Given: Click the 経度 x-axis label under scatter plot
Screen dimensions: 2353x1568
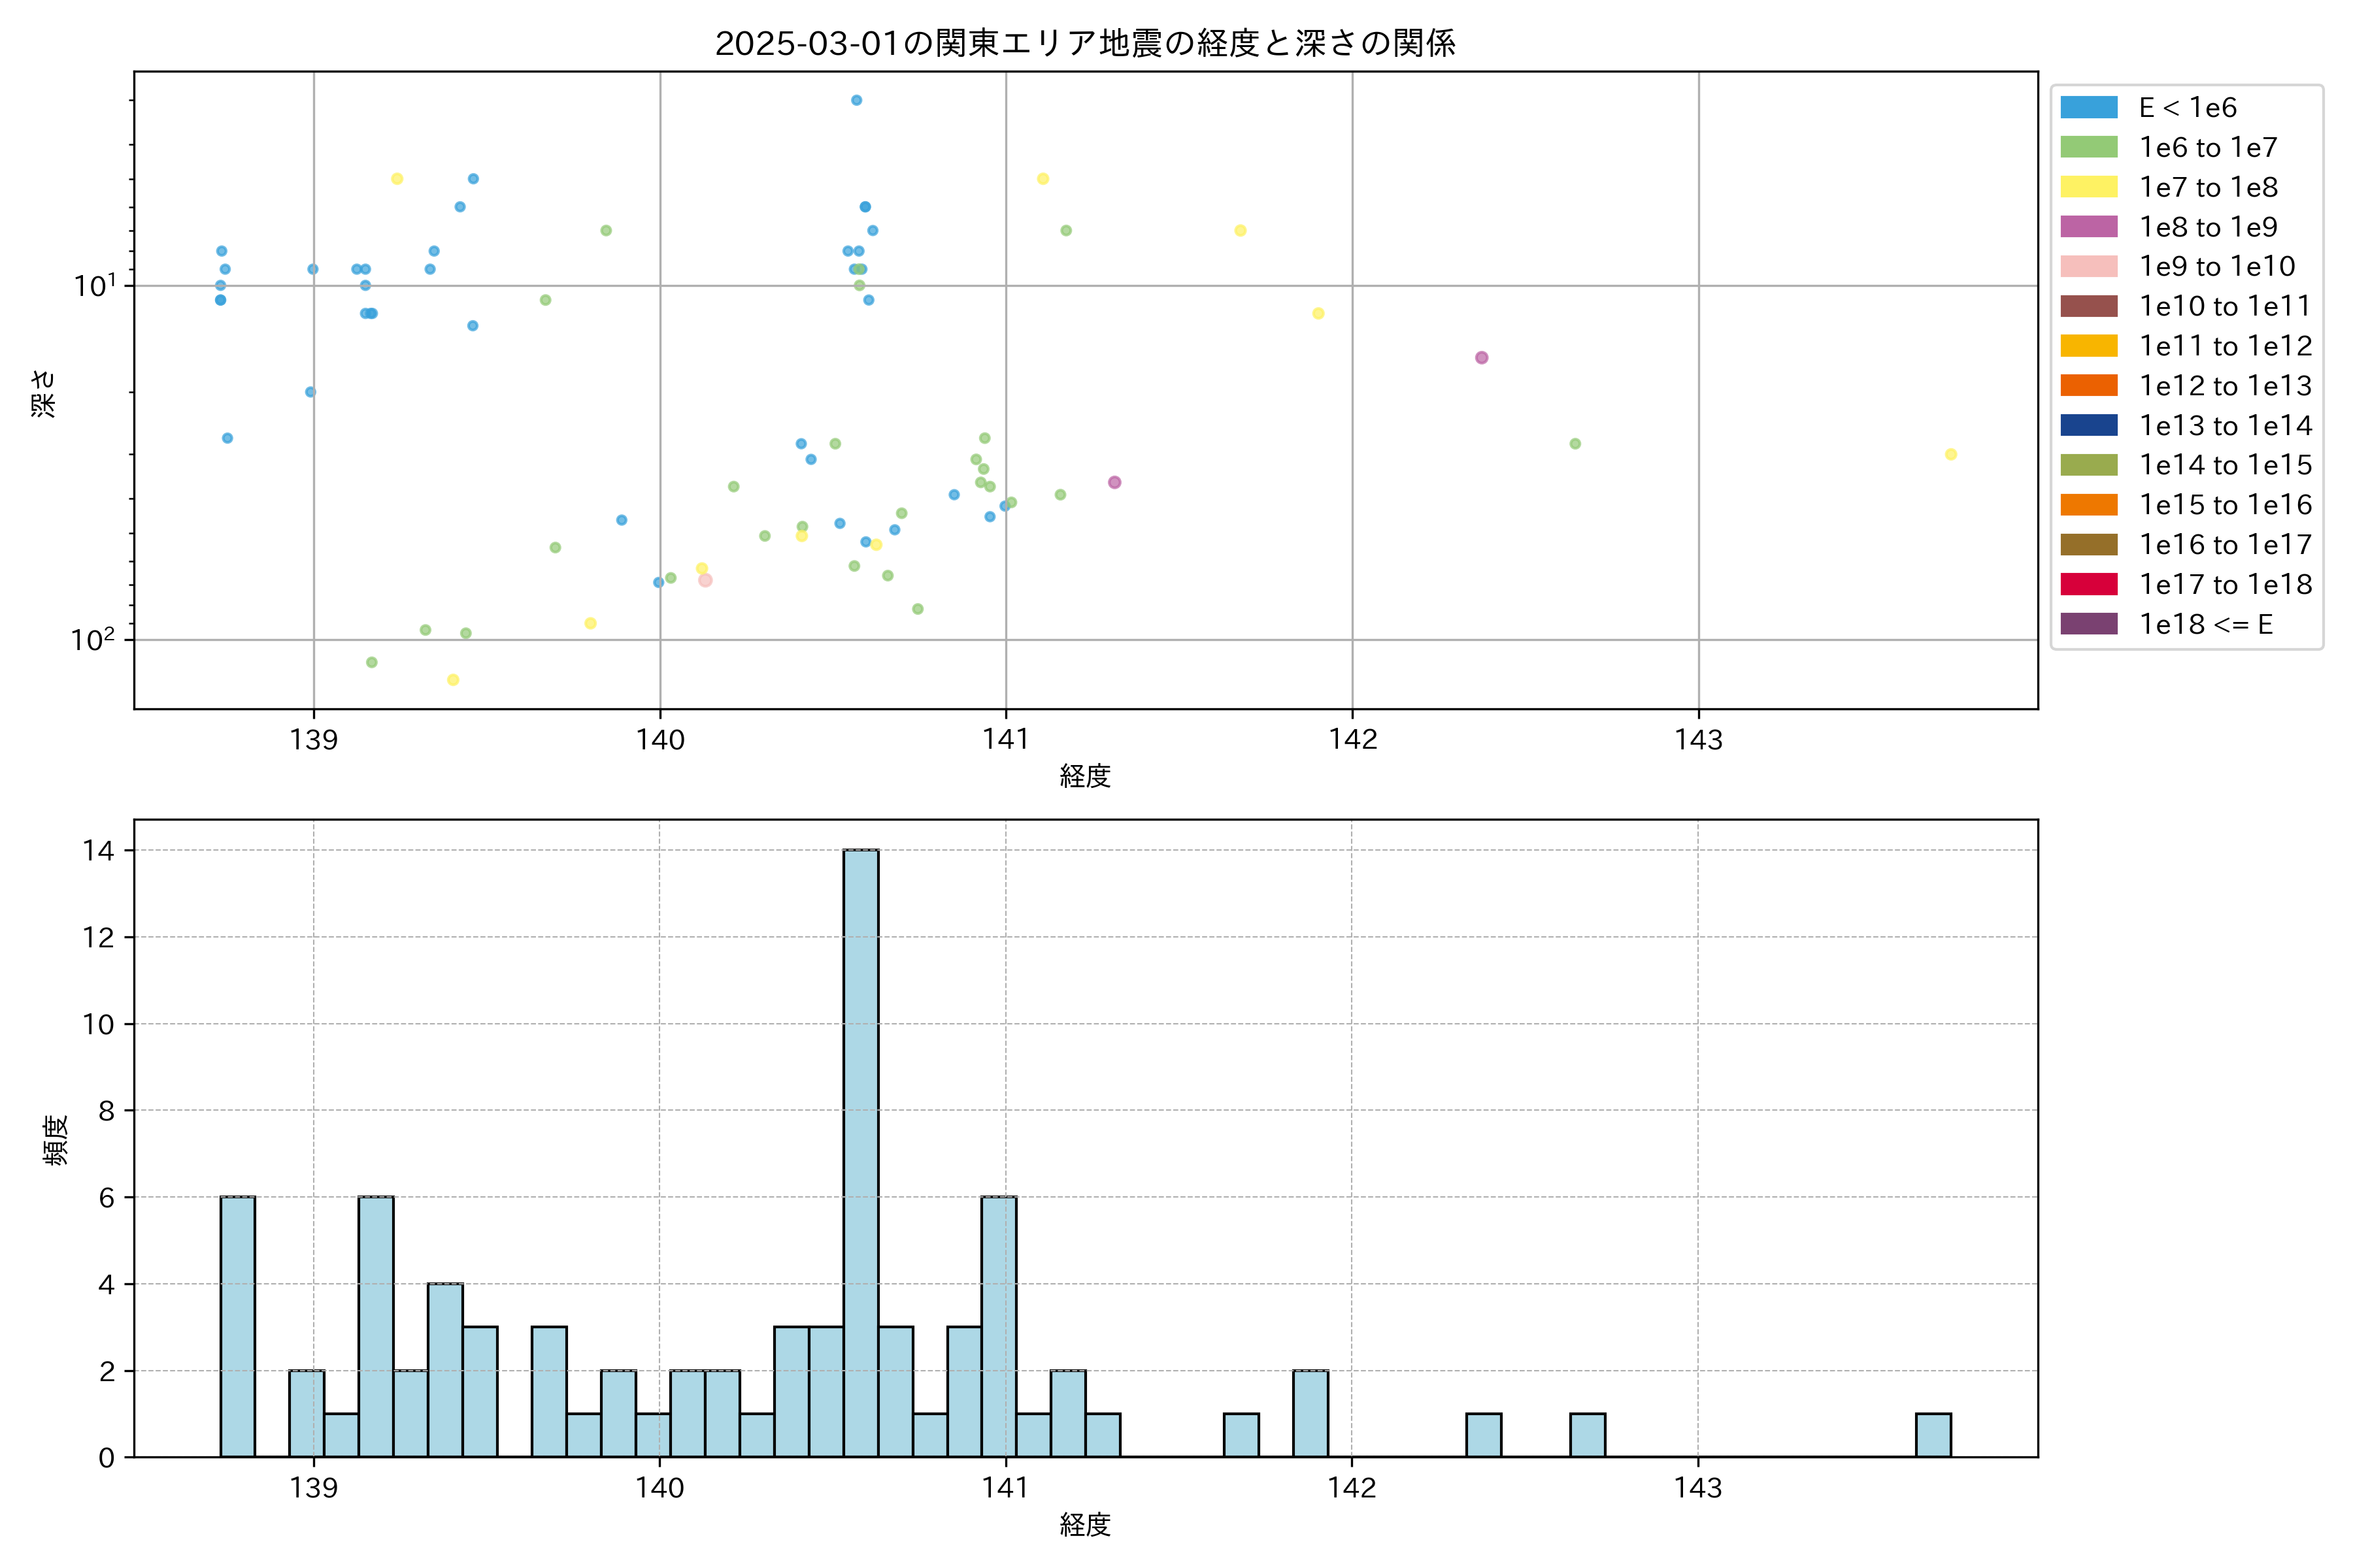Looking at the screenshot, I should click(1084, 776).
